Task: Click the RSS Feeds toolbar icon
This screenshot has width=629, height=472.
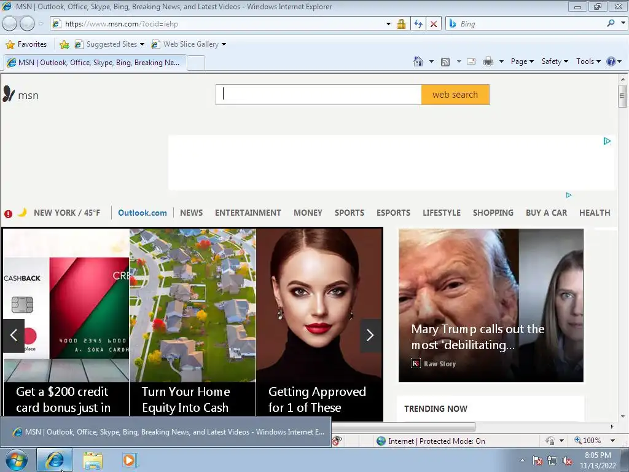Action: click(445, 62)
